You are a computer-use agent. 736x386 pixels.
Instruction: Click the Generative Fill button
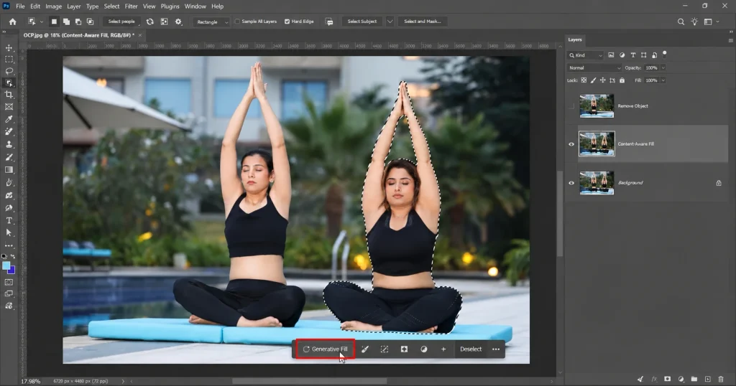click(326, 349)
